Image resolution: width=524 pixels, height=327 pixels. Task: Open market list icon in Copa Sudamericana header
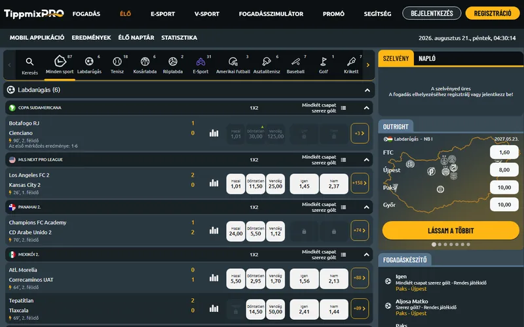click(x=343, y=108)
